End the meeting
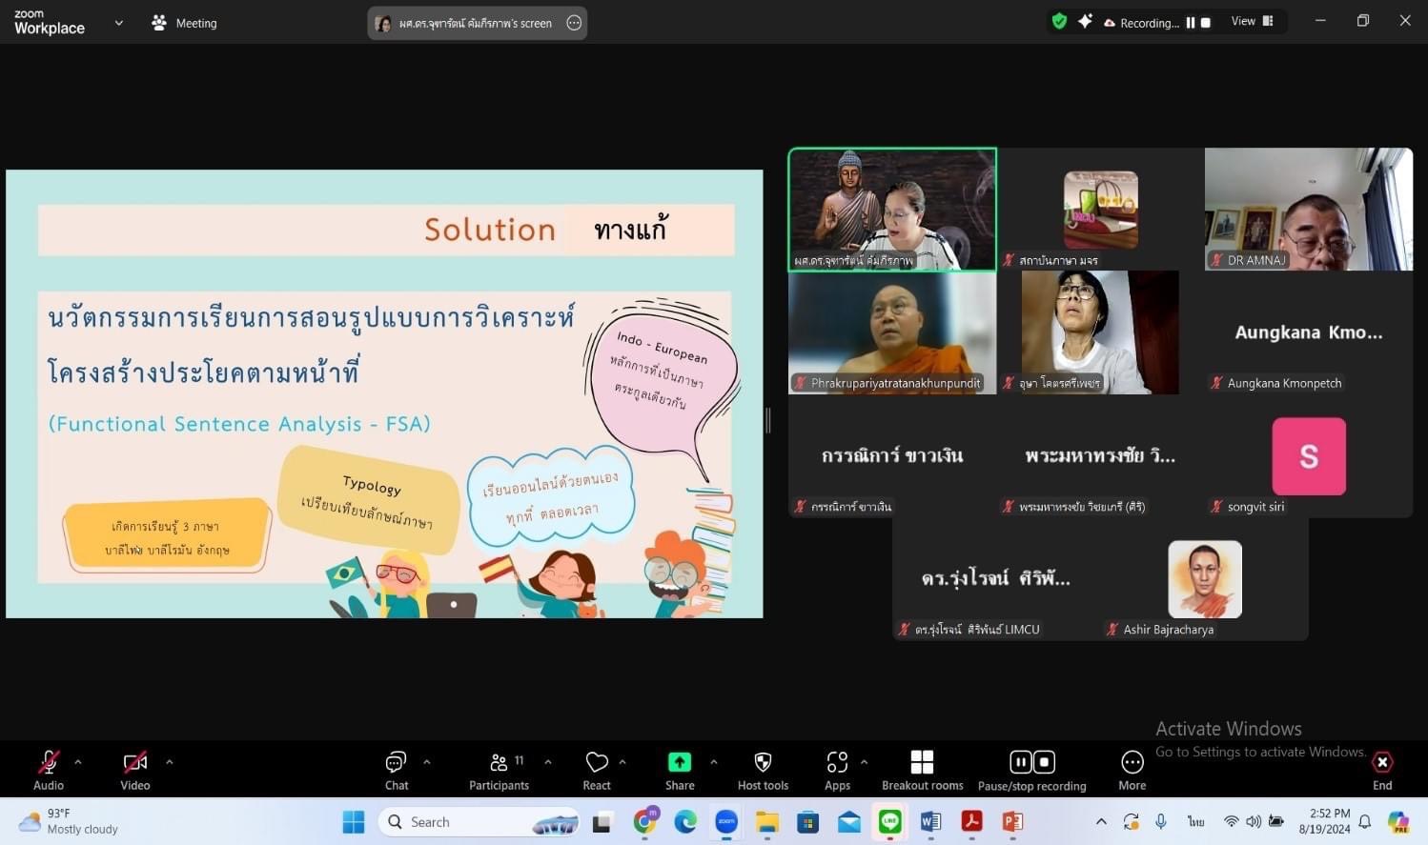 [x=1382, y=771]
